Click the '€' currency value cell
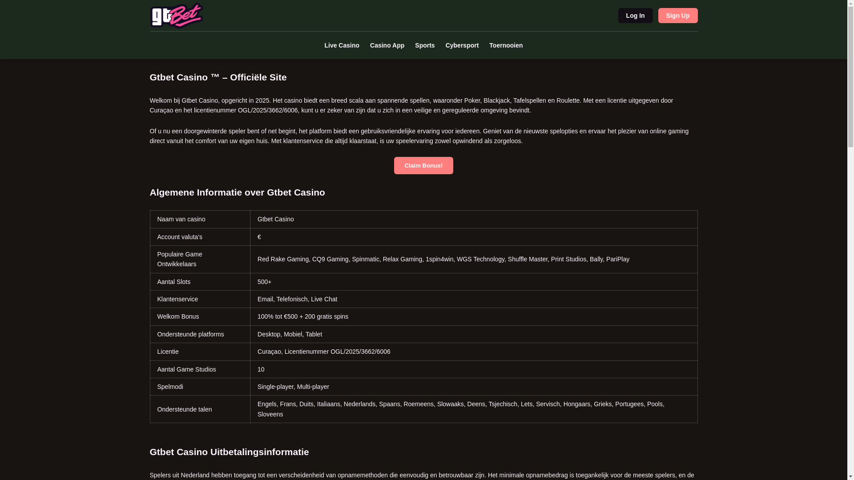The height and width of the screenshot is (480, 854). pos(474,237)
